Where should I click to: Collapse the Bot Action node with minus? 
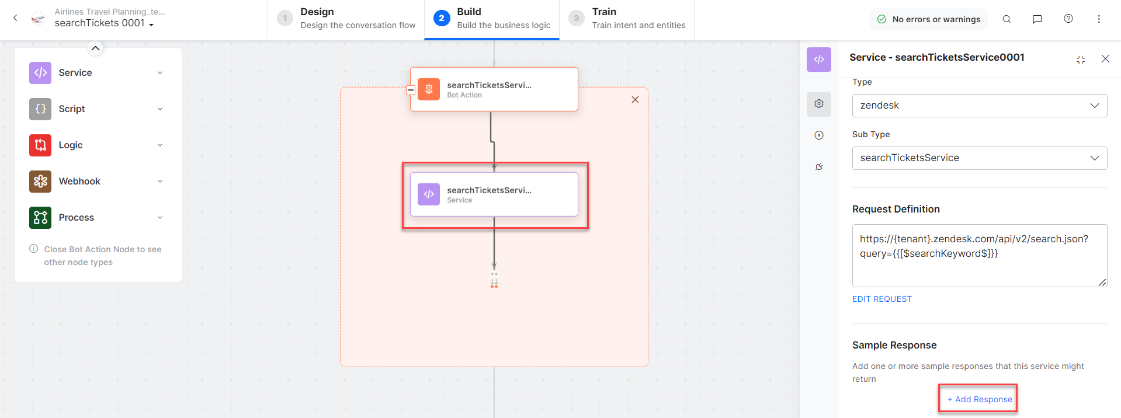click(411, 90)
